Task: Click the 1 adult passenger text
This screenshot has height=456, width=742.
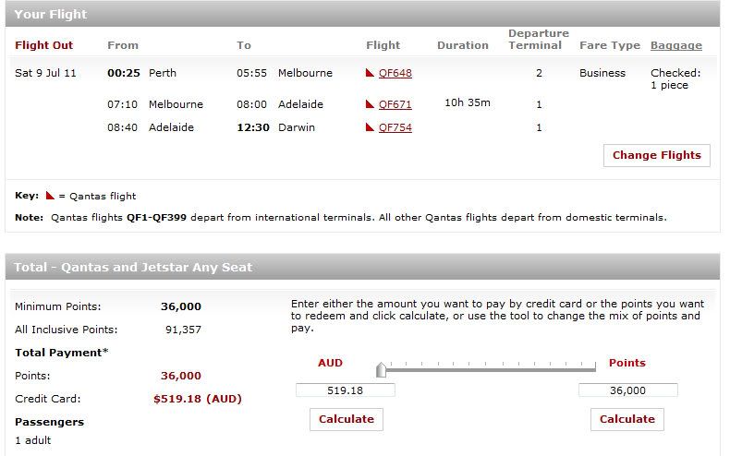Action: tap(32, 440)
